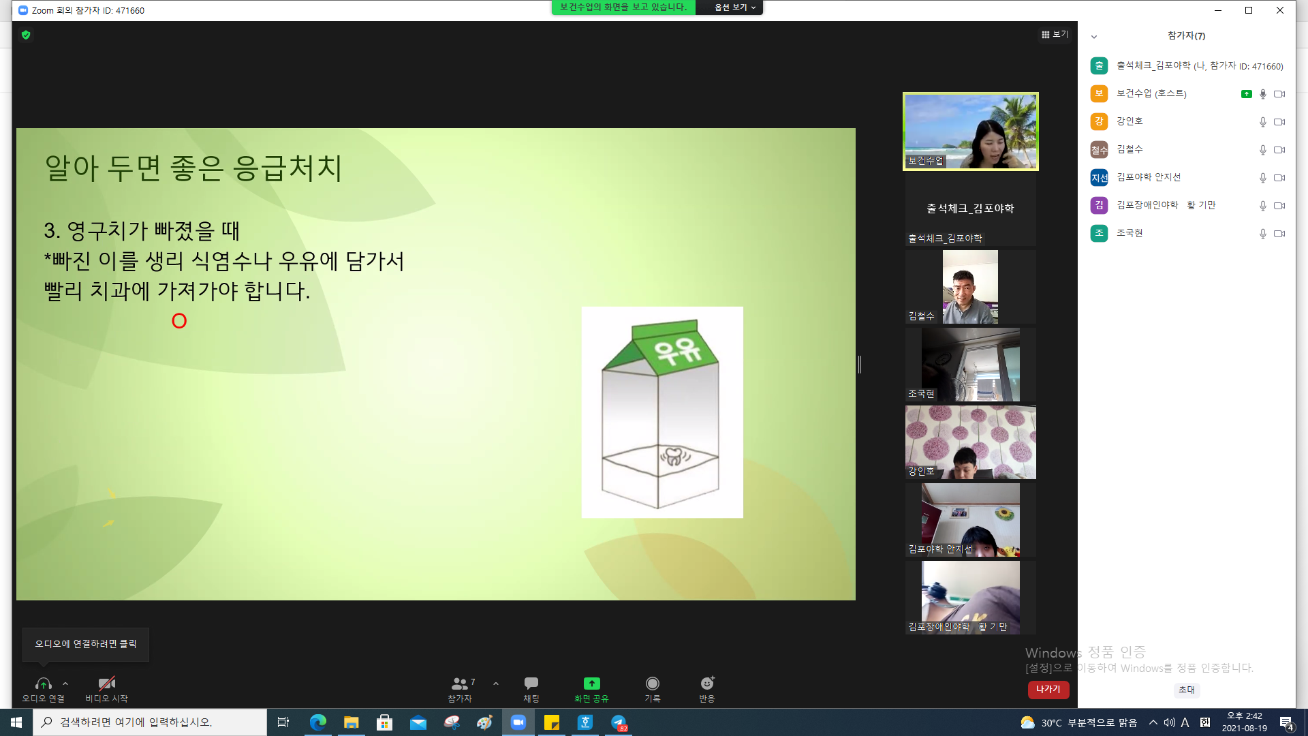Collapse the participants panel chevron
This screenshot has height=736, width=1308.
click(x=1094, y=37)
